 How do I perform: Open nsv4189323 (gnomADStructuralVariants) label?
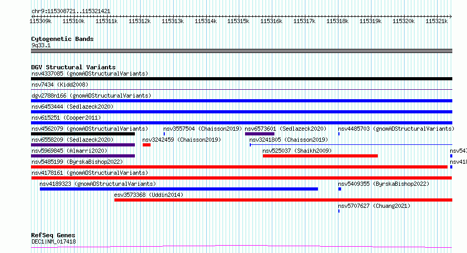pos(98,184)
